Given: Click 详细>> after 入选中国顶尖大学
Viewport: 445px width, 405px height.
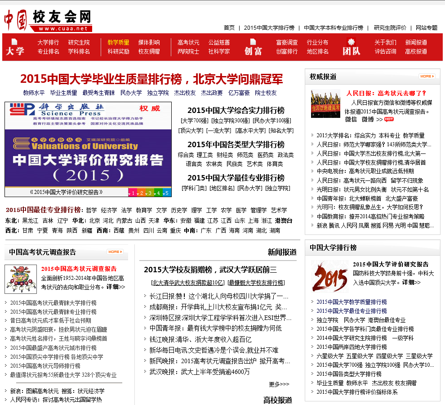Looking at the screenshot, I should click(411, 283).
